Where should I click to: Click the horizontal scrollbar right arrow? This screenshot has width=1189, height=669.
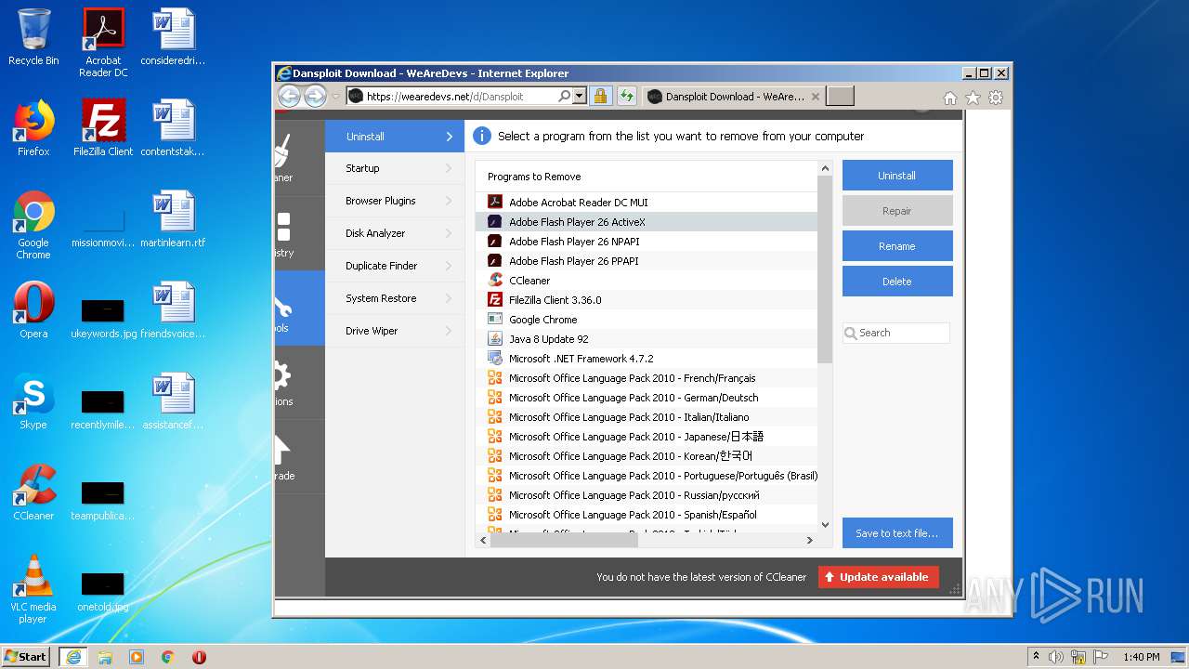[x=809, y=540]
